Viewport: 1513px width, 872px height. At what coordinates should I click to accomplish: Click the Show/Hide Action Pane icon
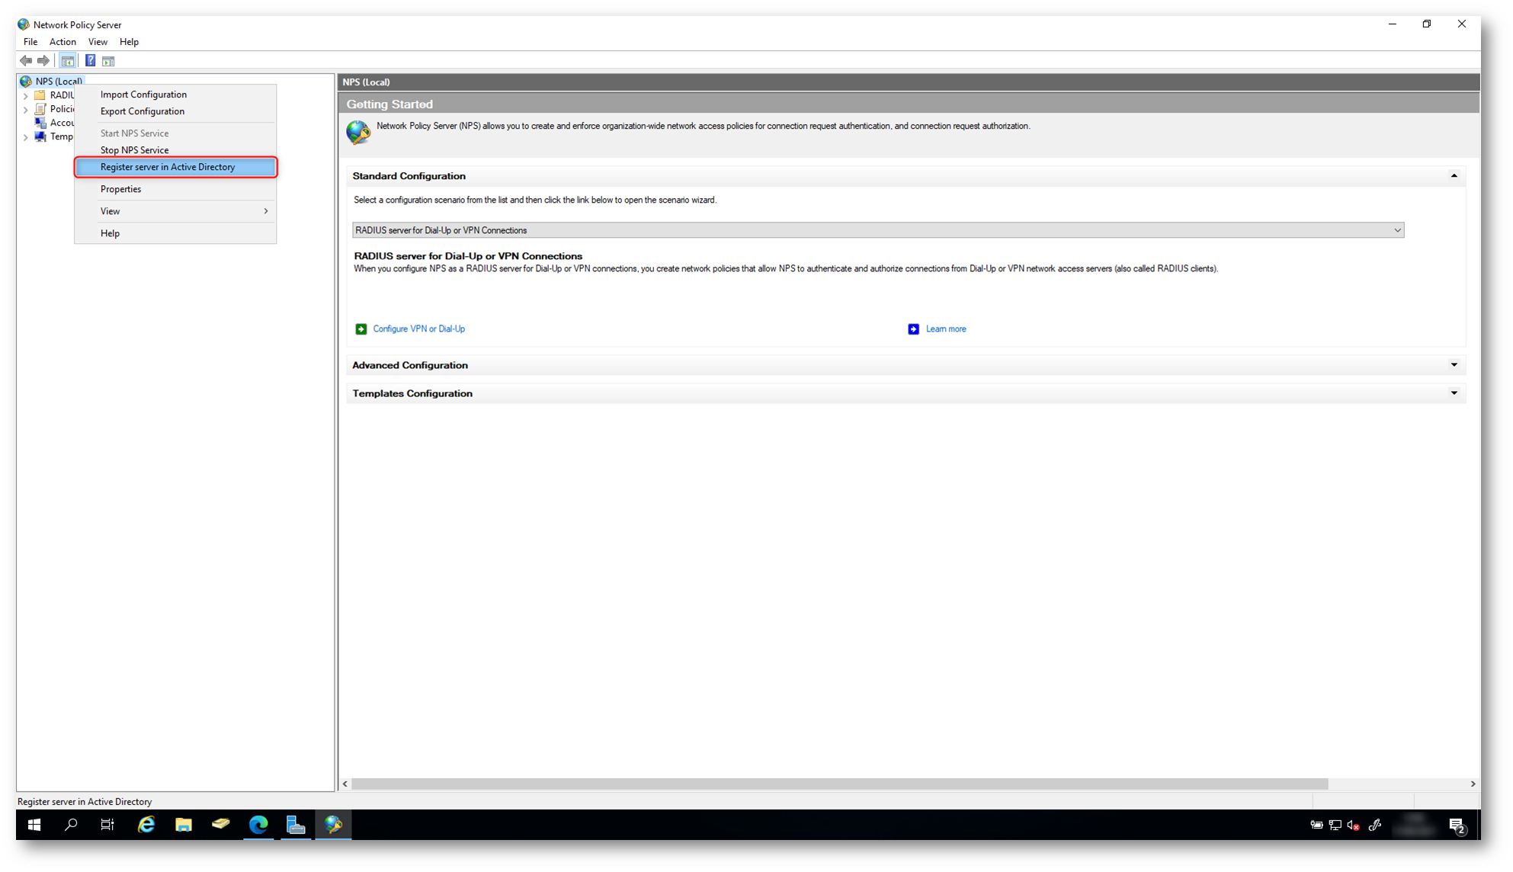(108, 61)
